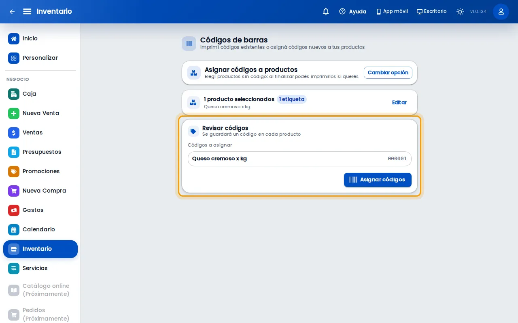Image resolution: width=518 pixels, height=323 pixels.
Task: Open the user profile avatar
Action: click(501, 11)
